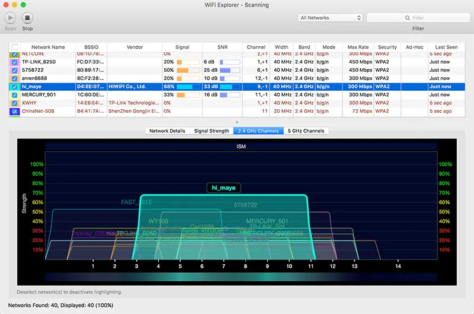The width and height of the screenshot is (474, 314).
Task: Click the 12,-1 channel cell for anren6688
Action: 261,78
